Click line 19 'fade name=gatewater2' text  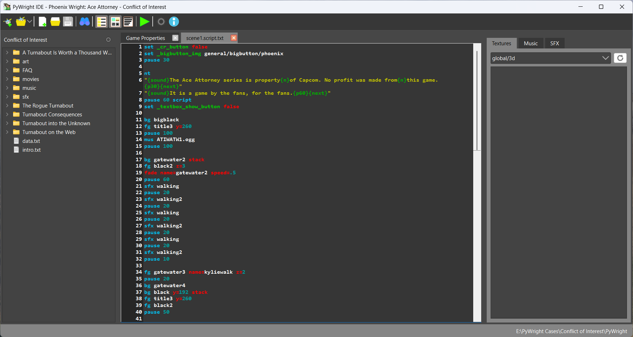coord(176,173)
